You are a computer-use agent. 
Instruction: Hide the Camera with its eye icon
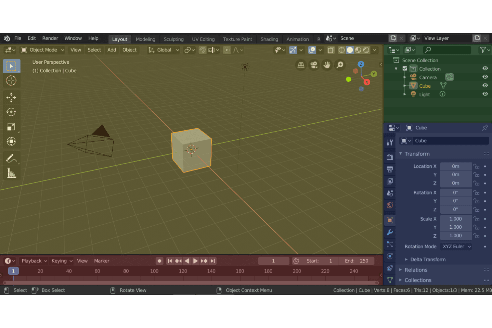pos(485,77)
